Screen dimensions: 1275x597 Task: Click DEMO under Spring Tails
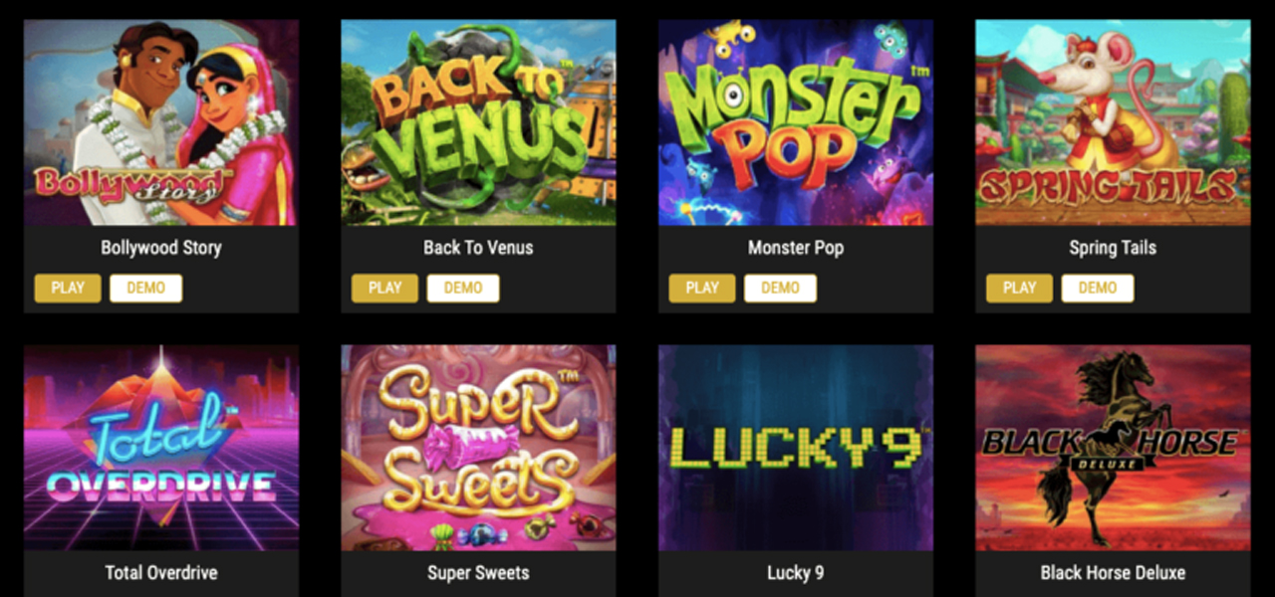pyautogui.click(x=1098, y=289)
